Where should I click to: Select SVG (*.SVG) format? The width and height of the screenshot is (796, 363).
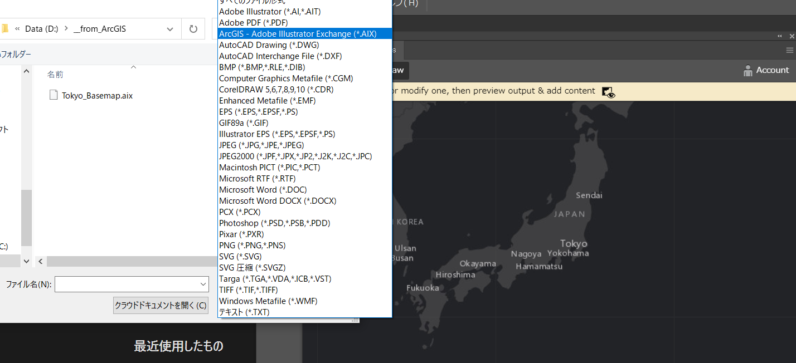(305, 256)
